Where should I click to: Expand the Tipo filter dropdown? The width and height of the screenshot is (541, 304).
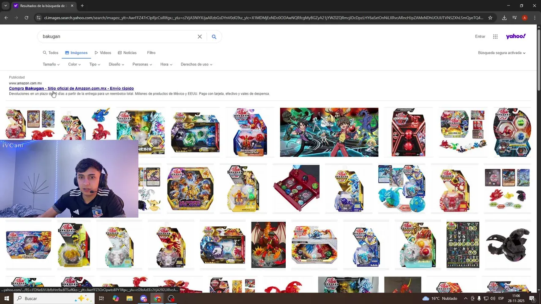95,65
